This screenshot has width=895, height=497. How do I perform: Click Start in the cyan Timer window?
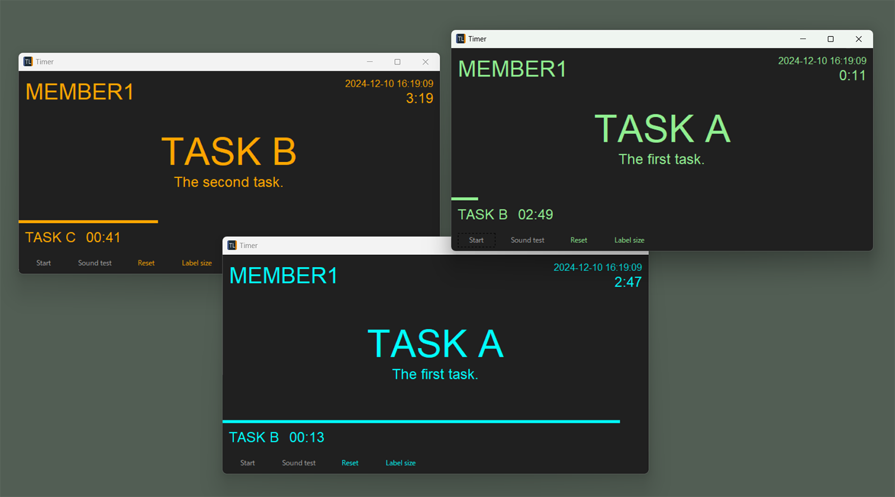(x=248, y=463)
